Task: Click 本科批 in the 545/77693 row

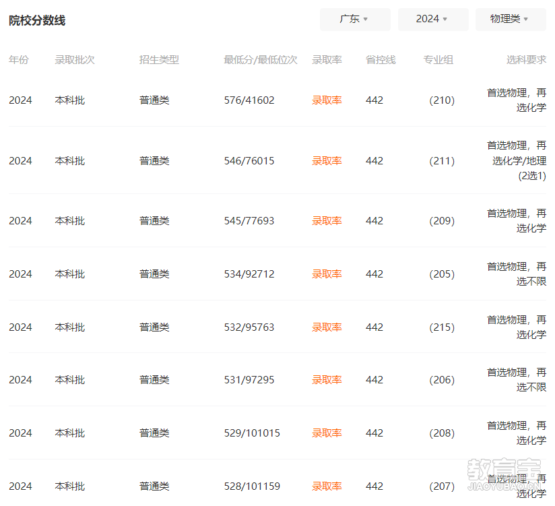Action: [x=70, y=221]
